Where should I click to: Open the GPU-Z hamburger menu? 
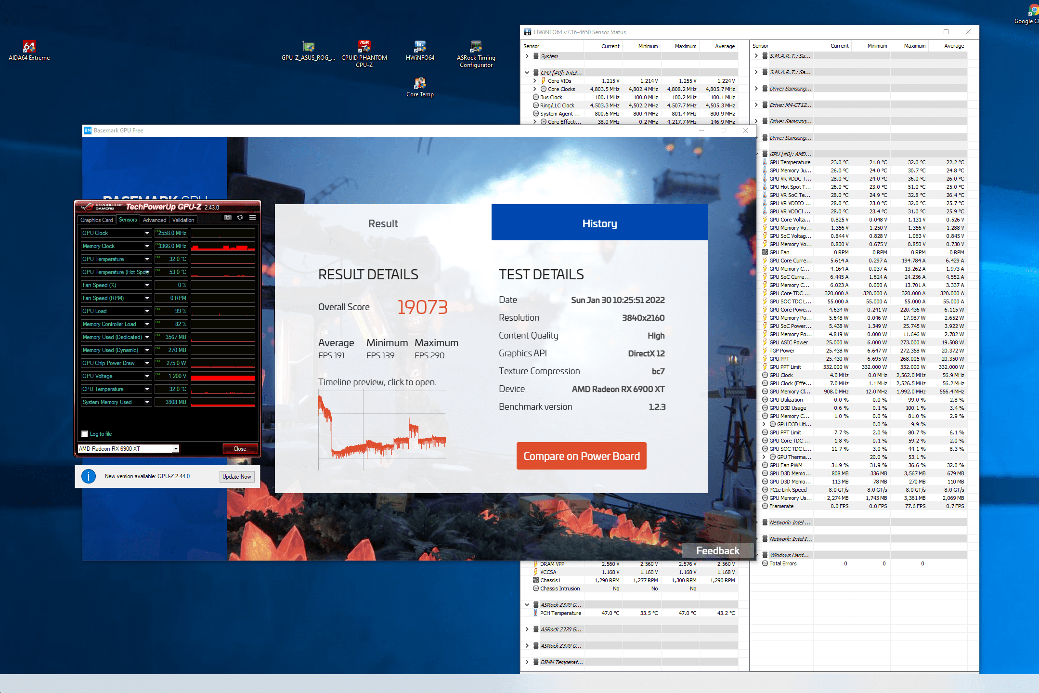click(x=252, y=218)
